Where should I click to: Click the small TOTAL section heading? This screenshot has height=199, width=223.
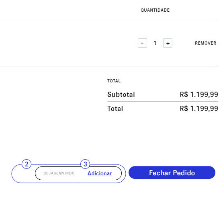tap(114, 81)
